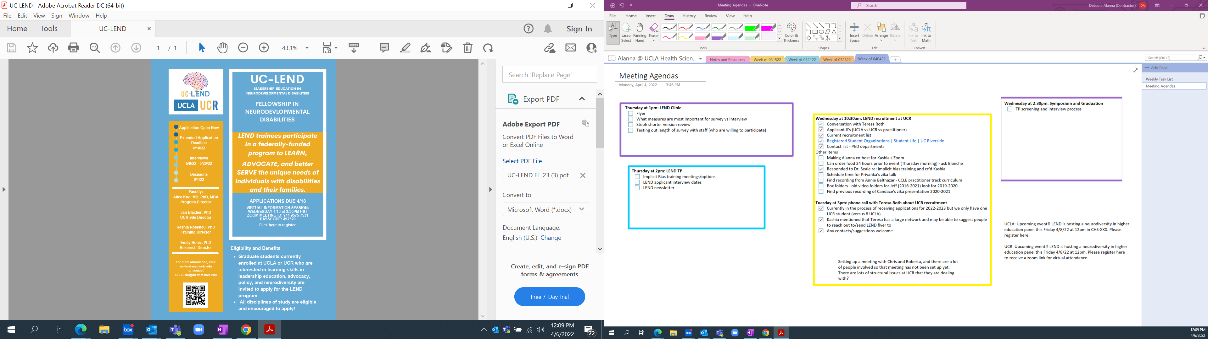The image size is (1208, 339).
Task: Activate the Acrobat hand pan tool
Action: tap(222, 48)
